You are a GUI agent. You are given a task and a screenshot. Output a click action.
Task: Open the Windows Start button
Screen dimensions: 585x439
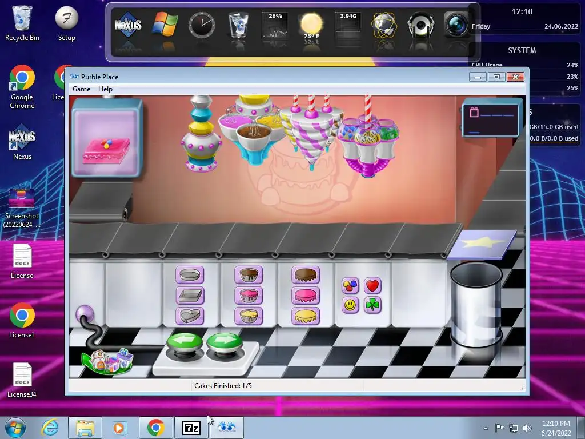click(15, 428)
